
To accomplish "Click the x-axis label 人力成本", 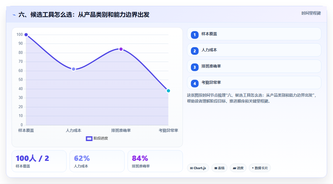I will 73,130.
